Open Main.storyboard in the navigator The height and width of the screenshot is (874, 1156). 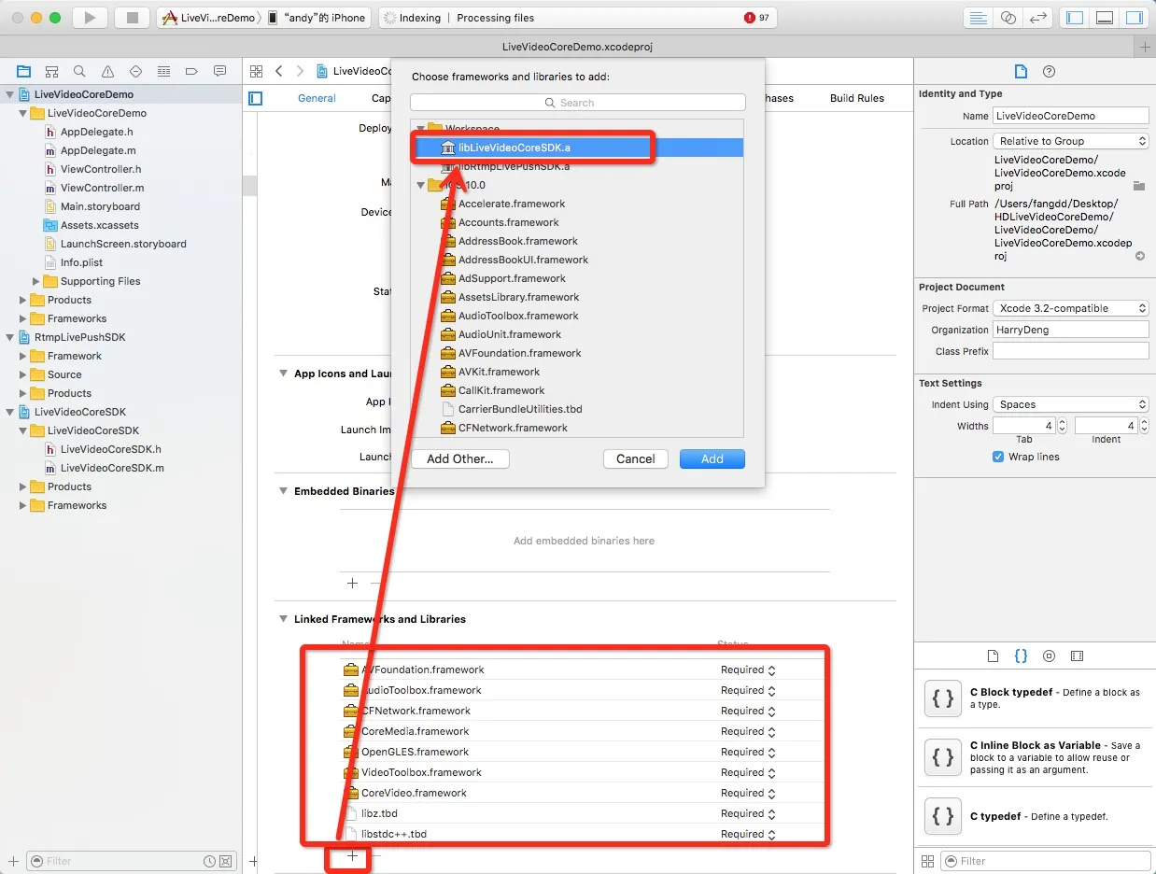tap(100, 206)
